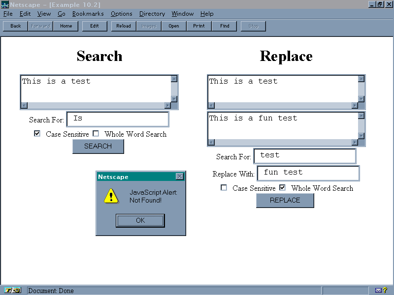The height and width of the screenshot is (295, 394).
Task: Click the warning icon in the alert dialog
Action: click(x=111, y=196)
